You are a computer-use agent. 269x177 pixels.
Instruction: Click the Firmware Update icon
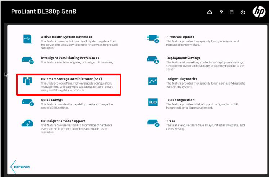coord(153,39)
